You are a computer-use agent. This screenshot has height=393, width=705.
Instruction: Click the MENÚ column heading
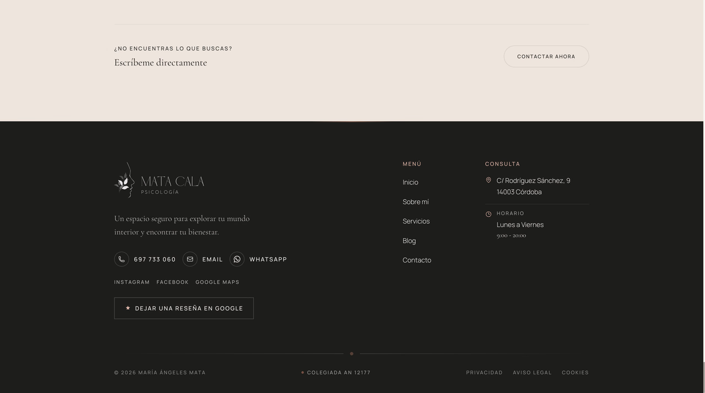coord(412,164)
